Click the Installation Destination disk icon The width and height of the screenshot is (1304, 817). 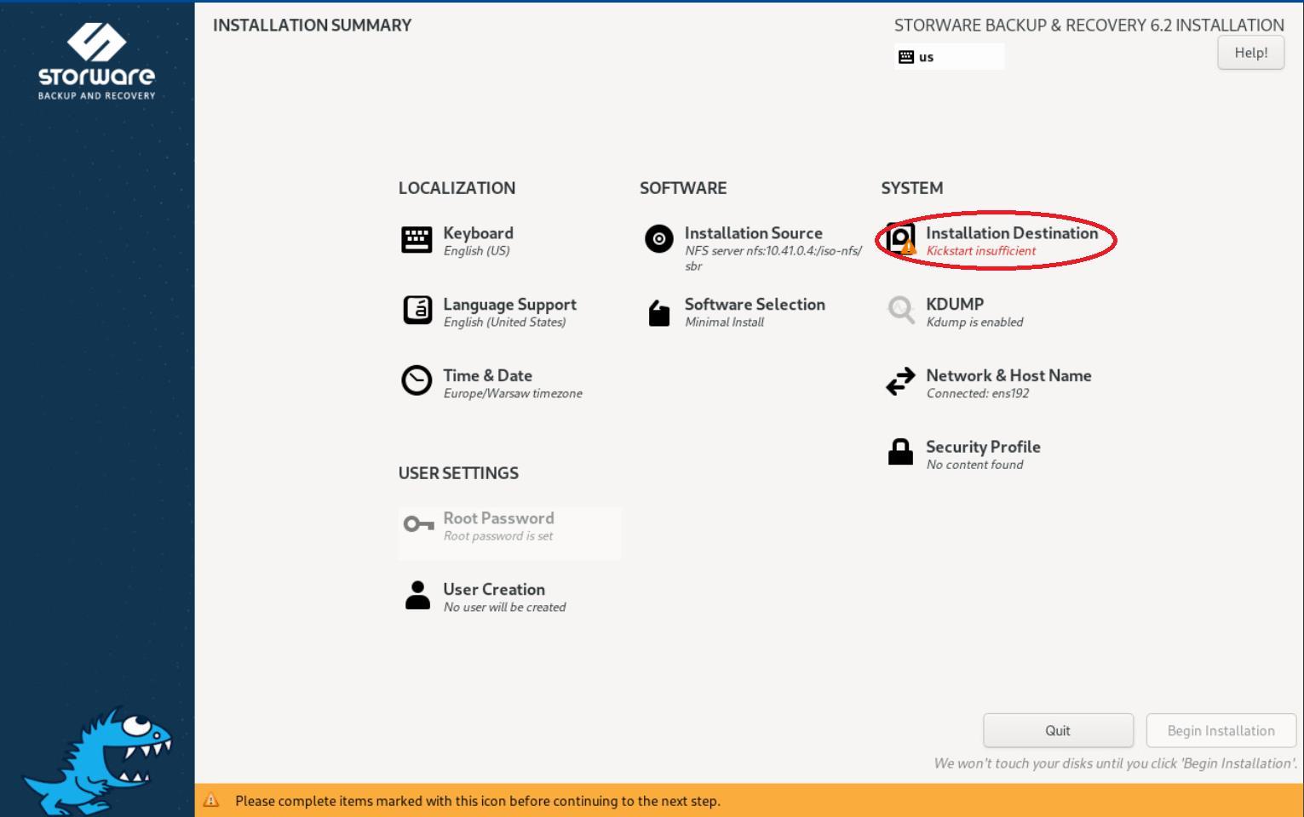tap(900, 239)
